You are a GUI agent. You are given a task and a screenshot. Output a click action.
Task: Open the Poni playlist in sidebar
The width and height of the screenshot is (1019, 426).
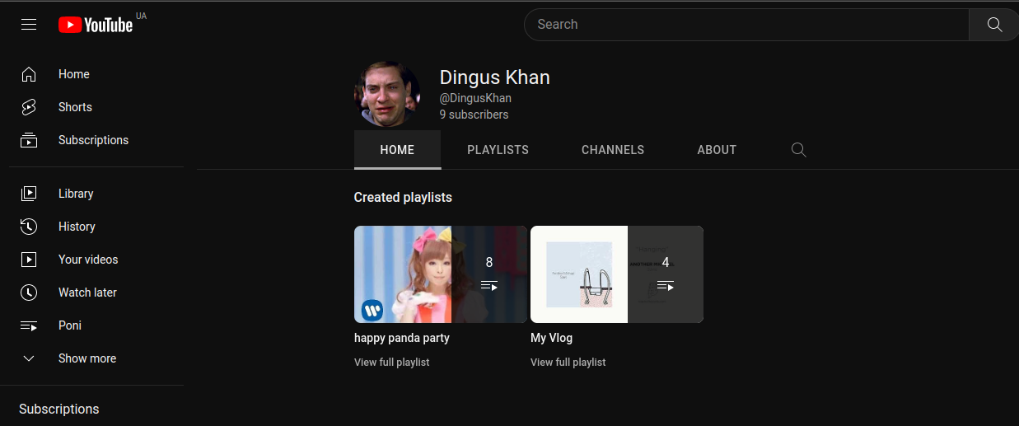click(x=70, y=325)
